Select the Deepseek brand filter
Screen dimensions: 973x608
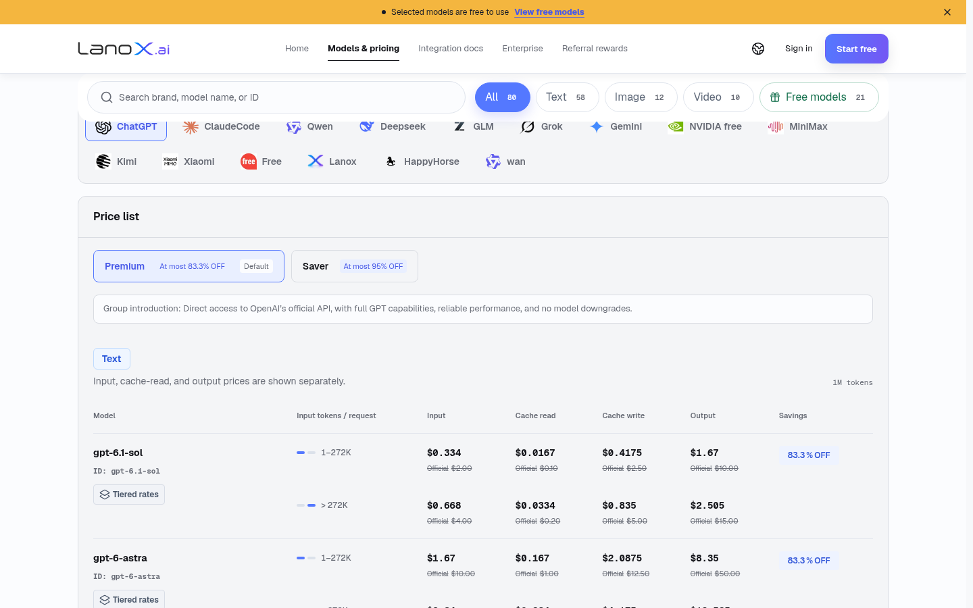tap(393, 126)
